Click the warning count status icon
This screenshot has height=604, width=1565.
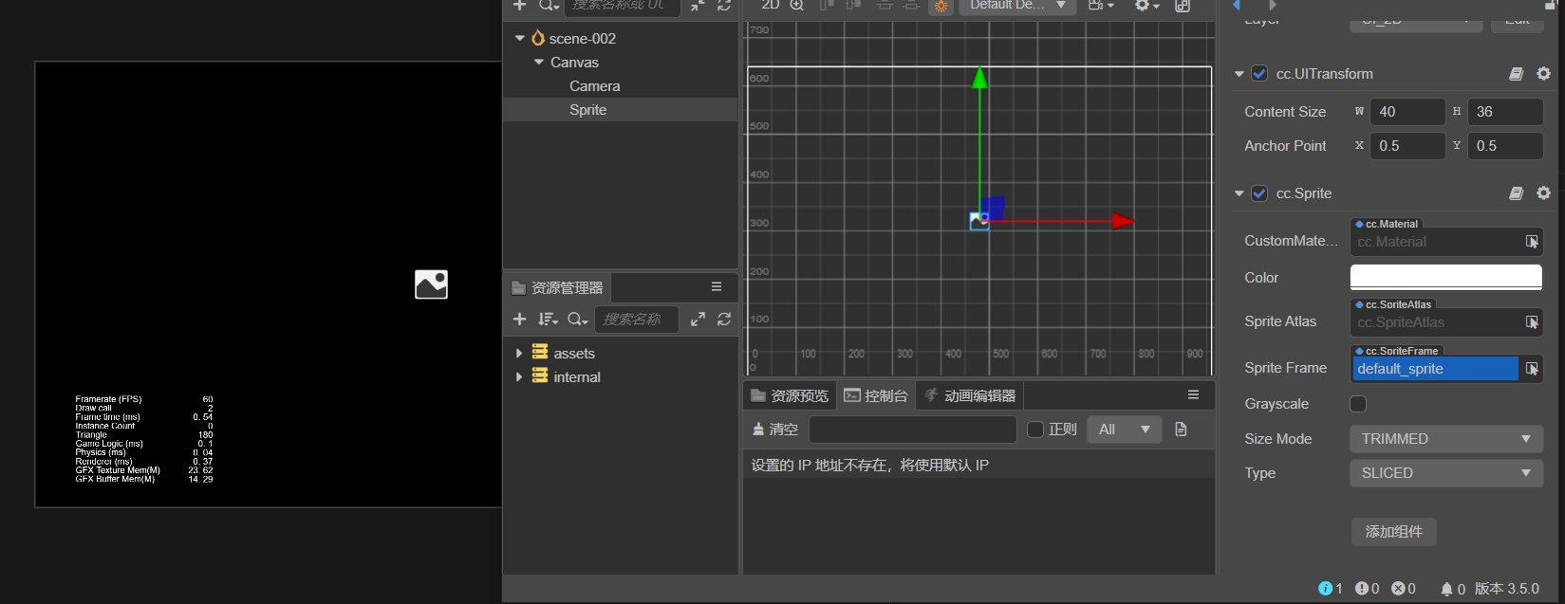point(1367,589)
